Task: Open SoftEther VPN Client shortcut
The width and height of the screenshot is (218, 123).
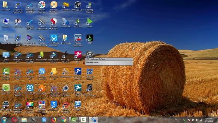Action: coord(42,107)
